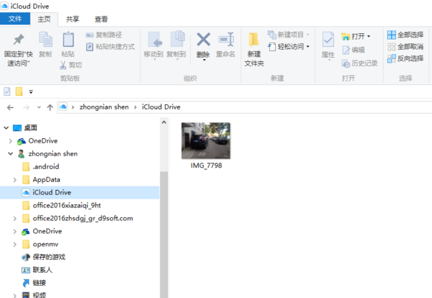The image size is (432, 298).
Task: Toggle the quick access toolbar checkbox icon
Action: (x=7, y=91)
